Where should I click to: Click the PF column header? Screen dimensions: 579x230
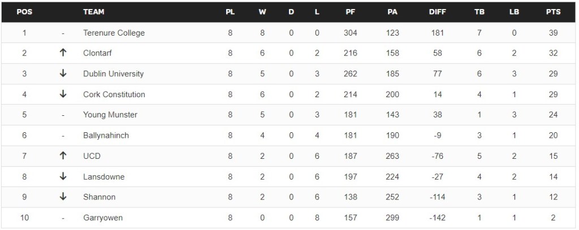351,12
